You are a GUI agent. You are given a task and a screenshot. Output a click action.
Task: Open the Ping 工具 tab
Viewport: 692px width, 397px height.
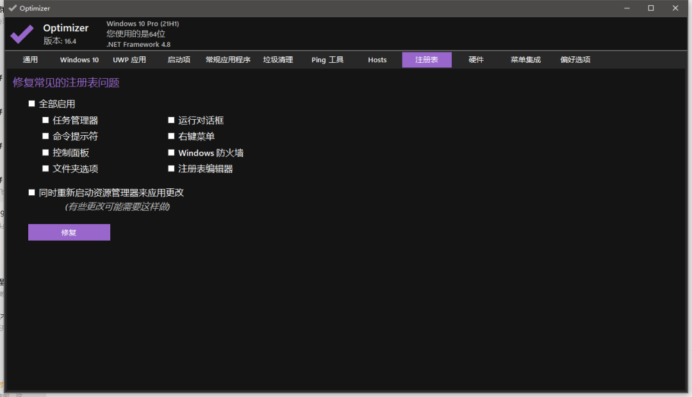click(x=327, y=60)
